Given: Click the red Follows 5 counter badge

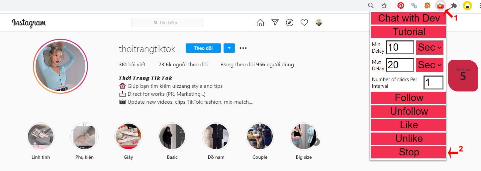Looking at the screenshot, I should pyautogui.click(x=463, y=76).
